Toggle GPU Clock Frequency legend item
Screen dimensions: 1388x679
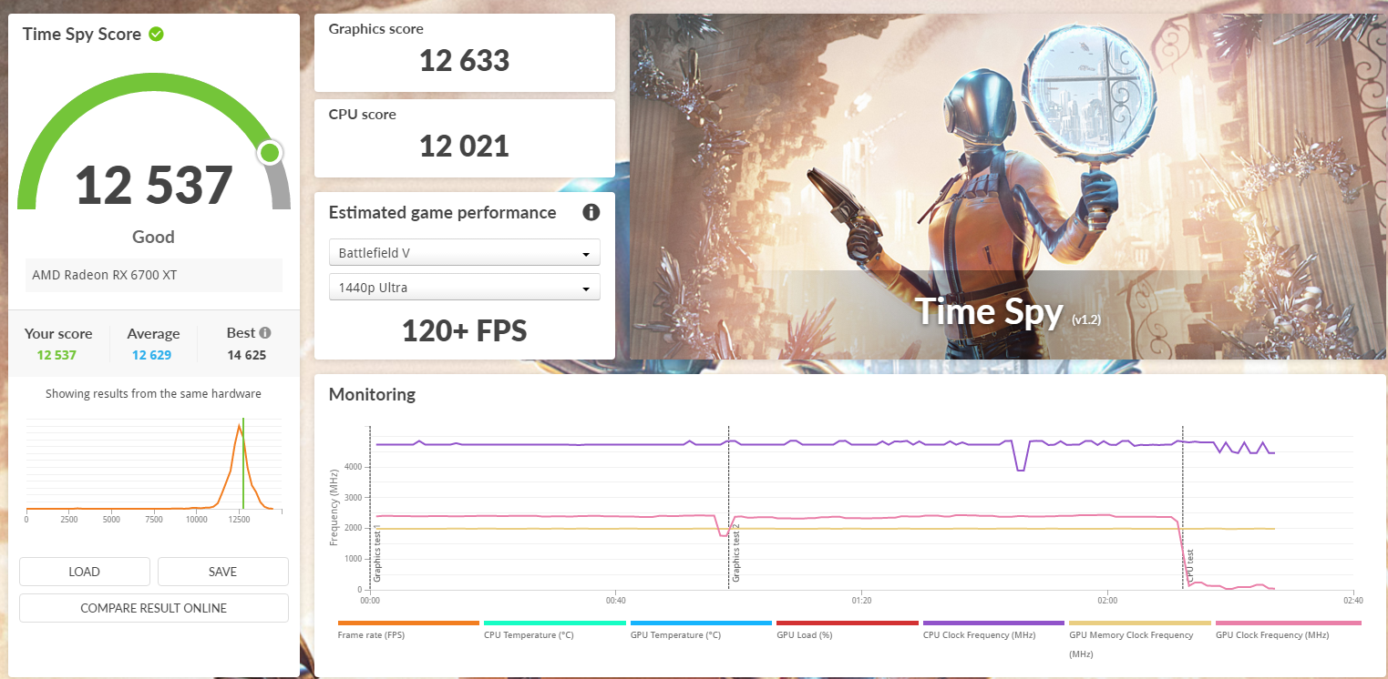pyautogui.click(x=1288, y=629)
